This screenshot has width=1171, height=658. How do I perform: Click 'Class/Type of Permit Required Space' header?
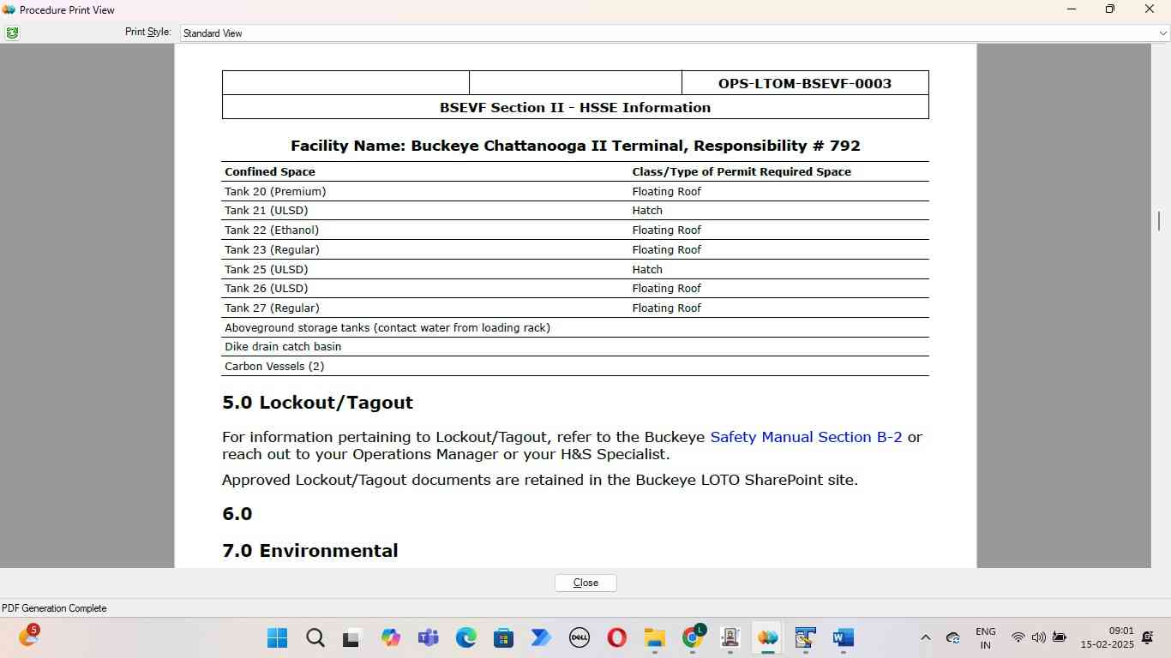[742, 171]
